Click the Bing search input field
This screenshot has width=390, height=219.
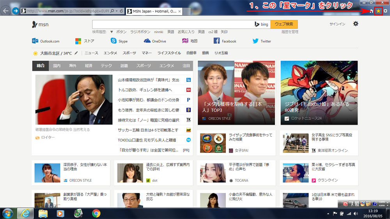(x=172, y=24)
